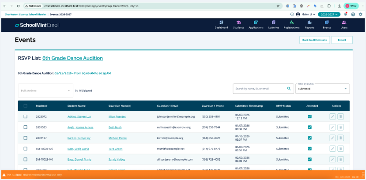Image resolution: width=366 pixels, height=180 pixels.
Task: Click the Charleston County School District link
Action: pos(26,14)
